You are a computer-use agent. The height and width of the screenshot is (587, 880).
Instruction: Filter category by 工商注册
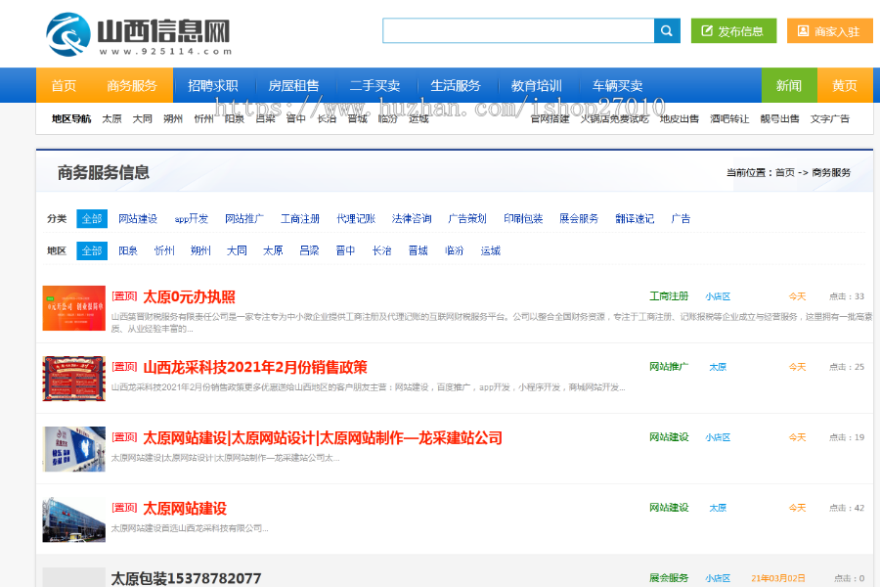[300, 218]
